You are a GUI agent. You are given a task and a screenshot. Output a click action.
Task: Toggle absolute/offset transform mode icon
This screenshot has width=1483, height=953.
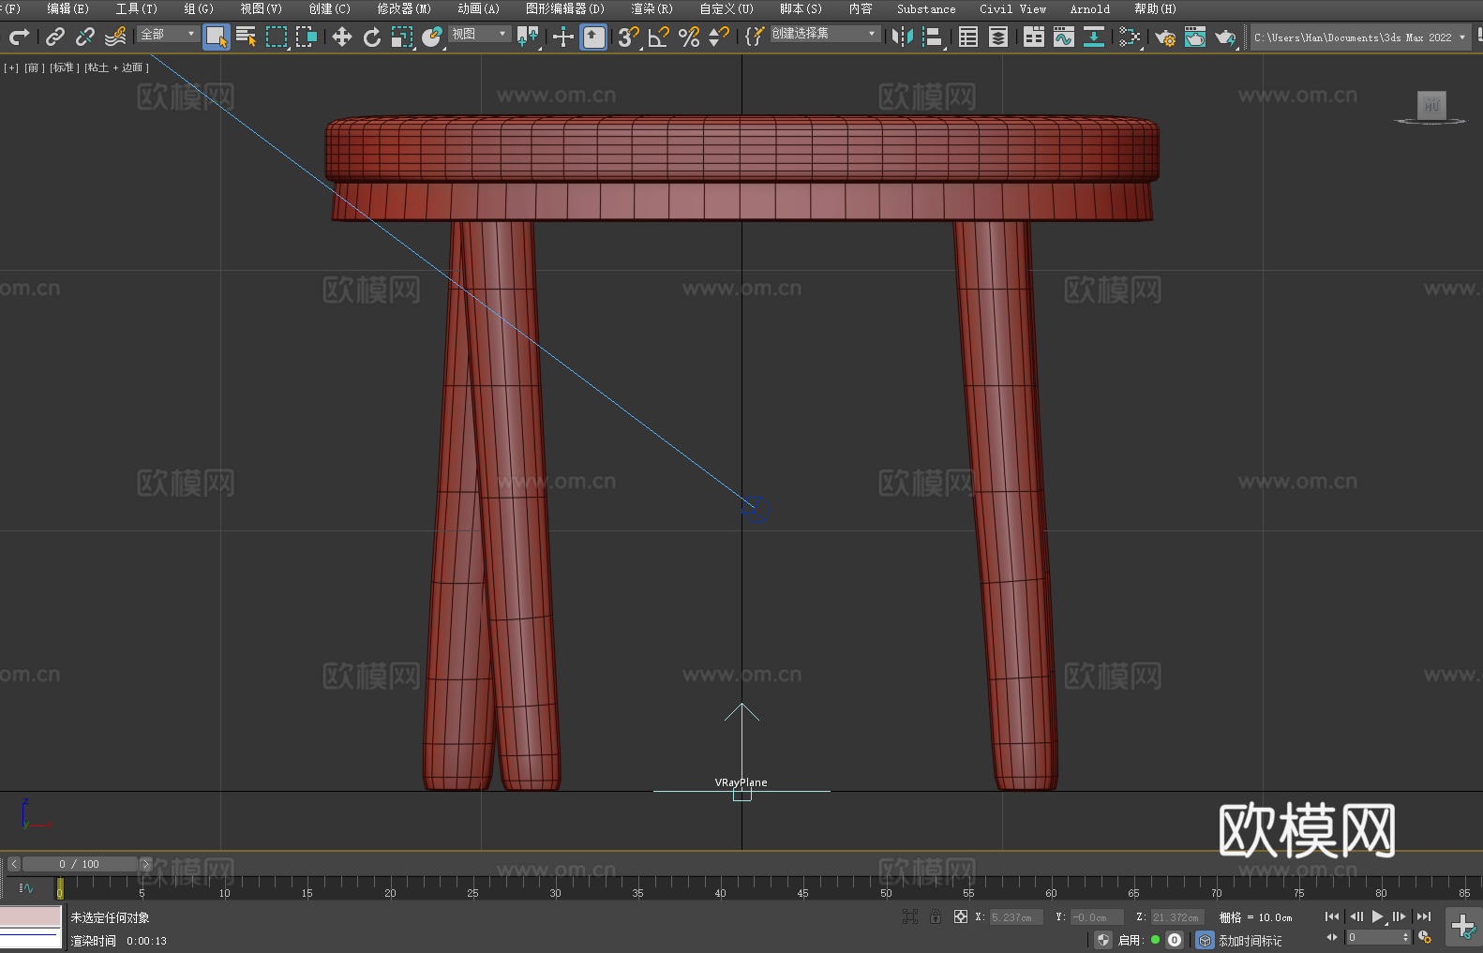(x=960, y=916)
